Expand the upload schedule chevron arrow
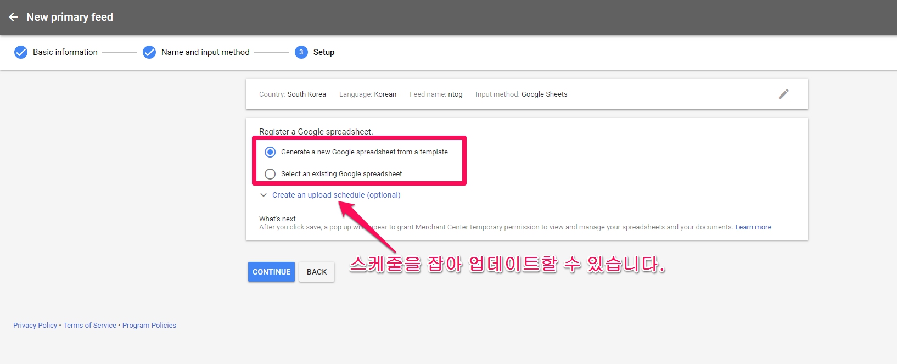The width and height of the screenshot is (897, 364). [264, 195]
